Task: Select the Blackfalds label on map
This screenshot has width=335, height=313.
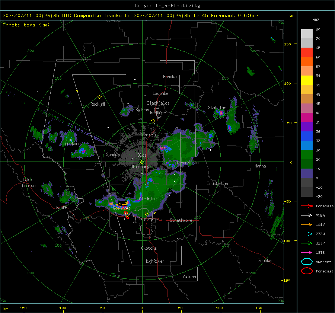Action: tap(158, 103)
